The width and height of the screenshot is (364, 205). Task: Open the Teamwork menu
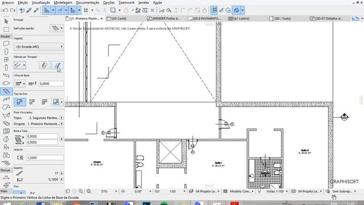126,2
